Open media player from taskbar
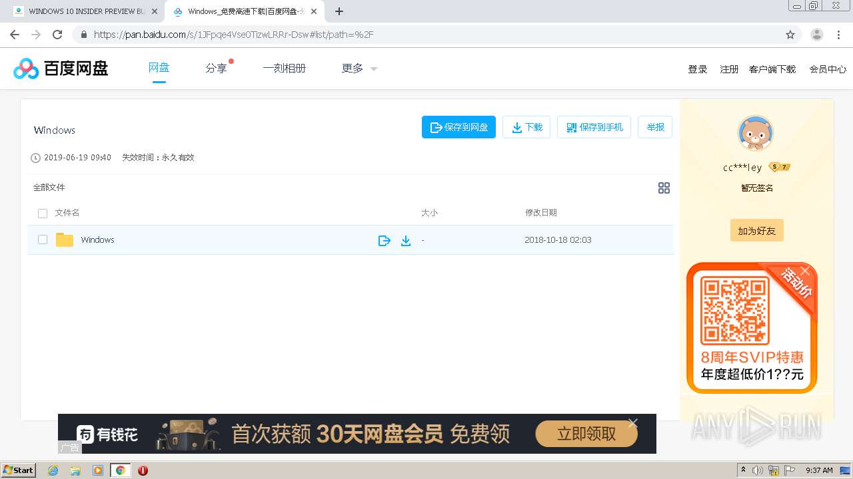853x479 pixels. click(98, 470)
